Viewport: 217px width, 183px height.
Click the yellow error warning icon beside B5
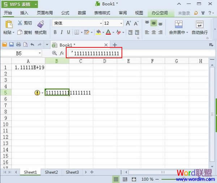tap(37, 93)
